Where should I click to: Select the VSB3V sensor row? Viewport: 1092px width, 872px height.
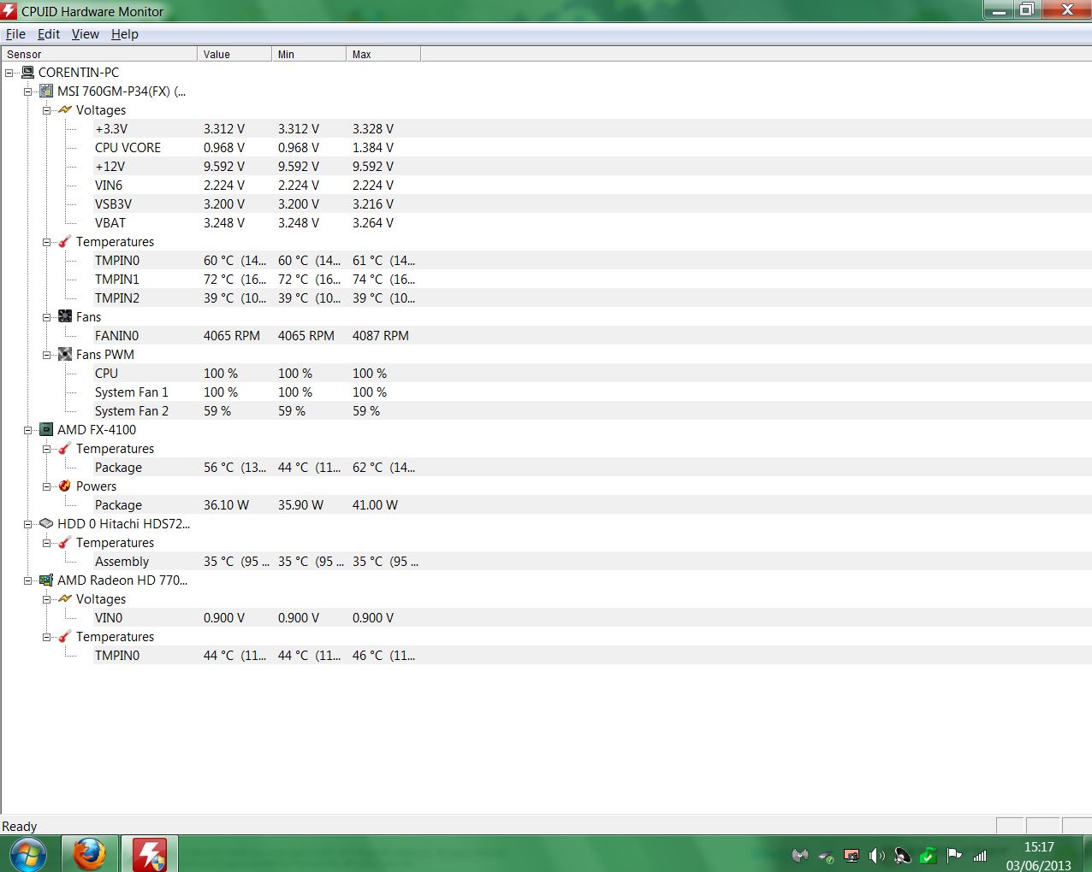(592, 204)
